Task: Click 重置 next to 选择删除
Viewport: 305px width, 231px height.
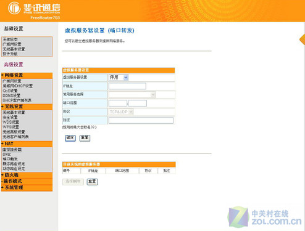Action: [92, 182]
